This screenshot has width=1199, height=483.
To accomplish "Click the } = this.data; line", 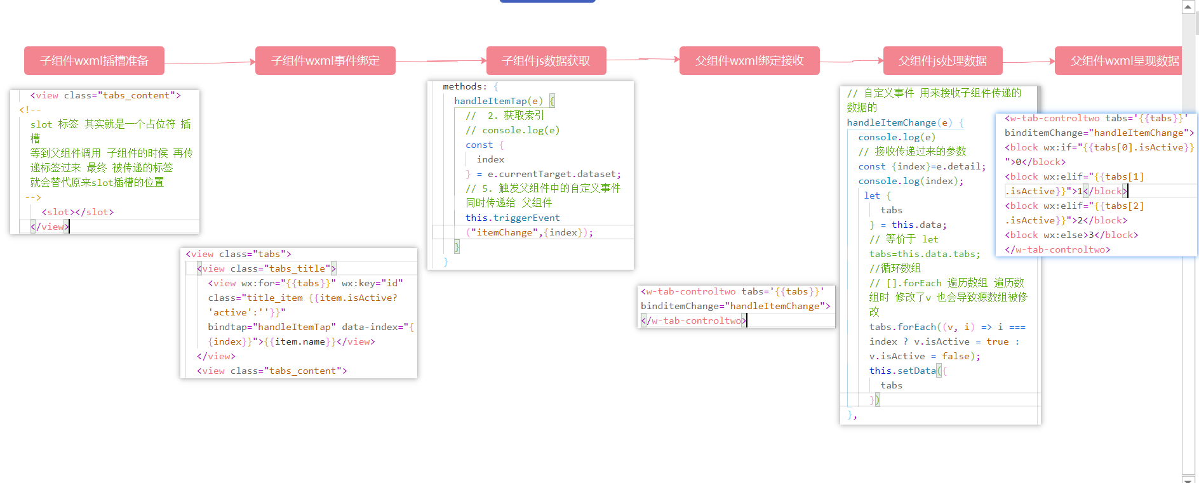I will 908,225.
